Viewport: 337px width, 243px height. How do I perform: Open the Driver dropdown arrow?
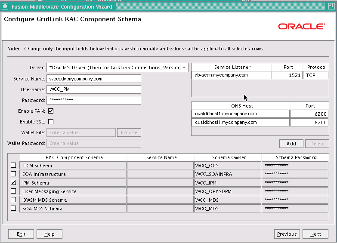(x=184, y=68)
